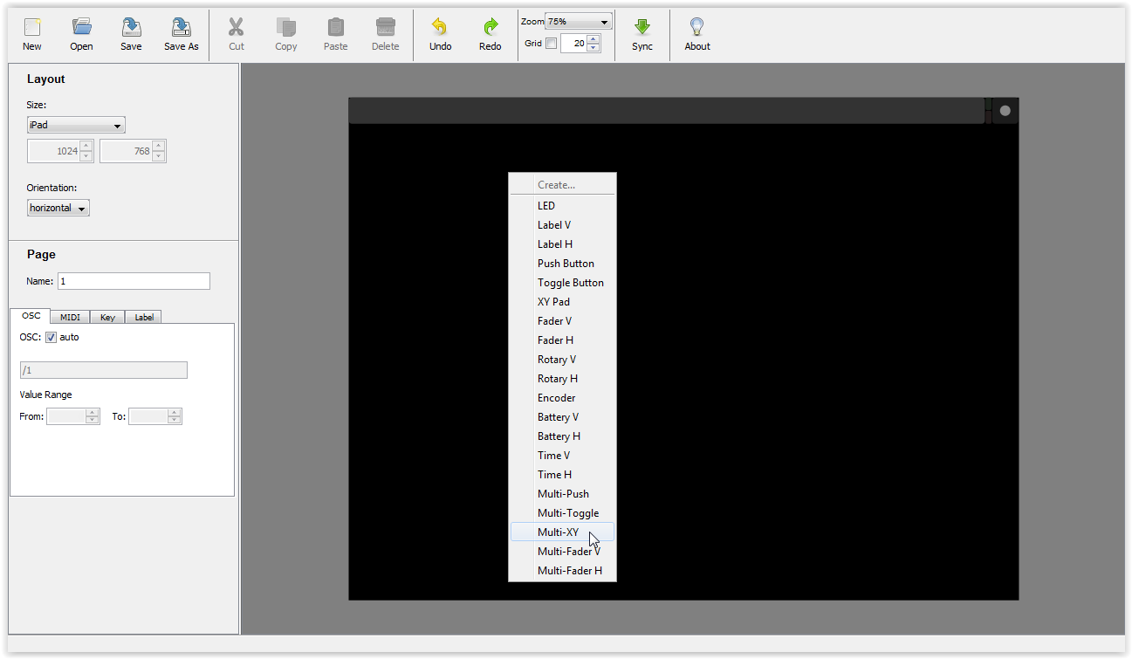Switch to the Label tab
The image size is (1132, 659).
144,317
